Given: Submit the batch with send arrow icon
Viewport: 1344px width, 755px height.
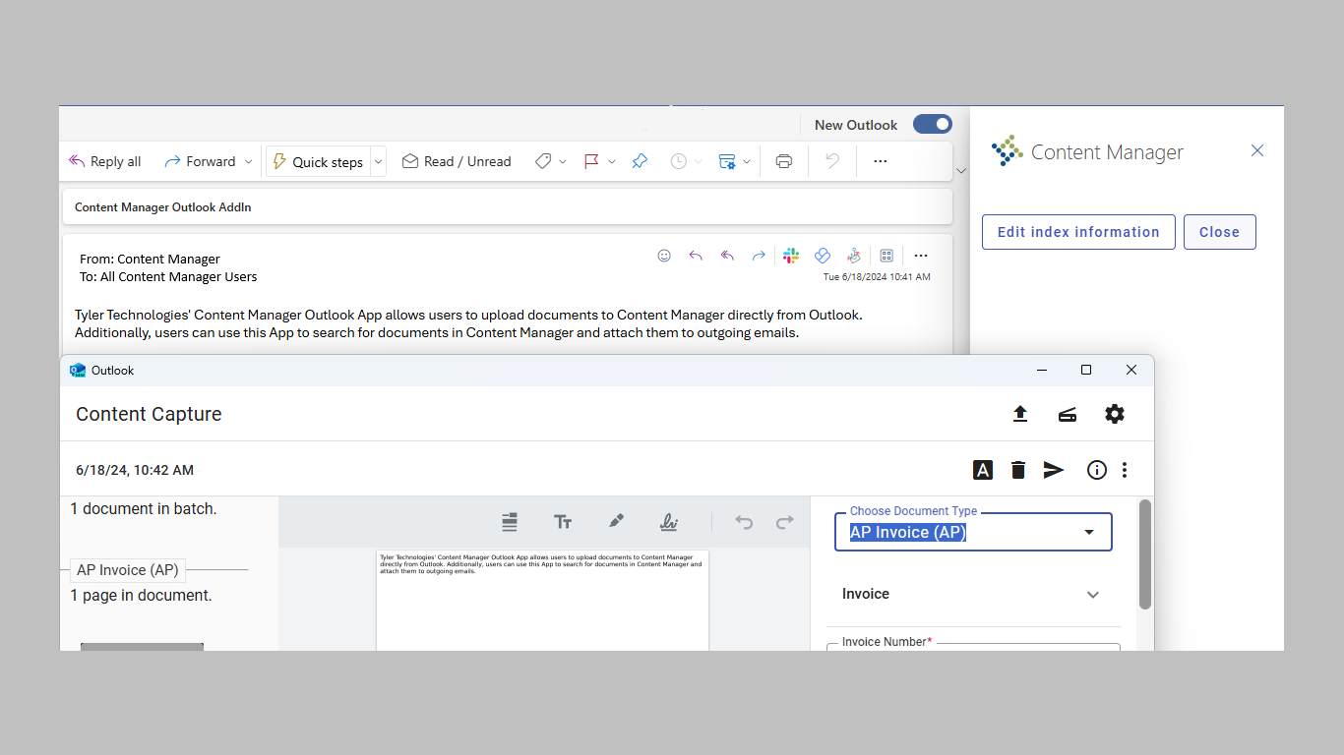Looking at the screenshot, I should (x=1054, y=470).
